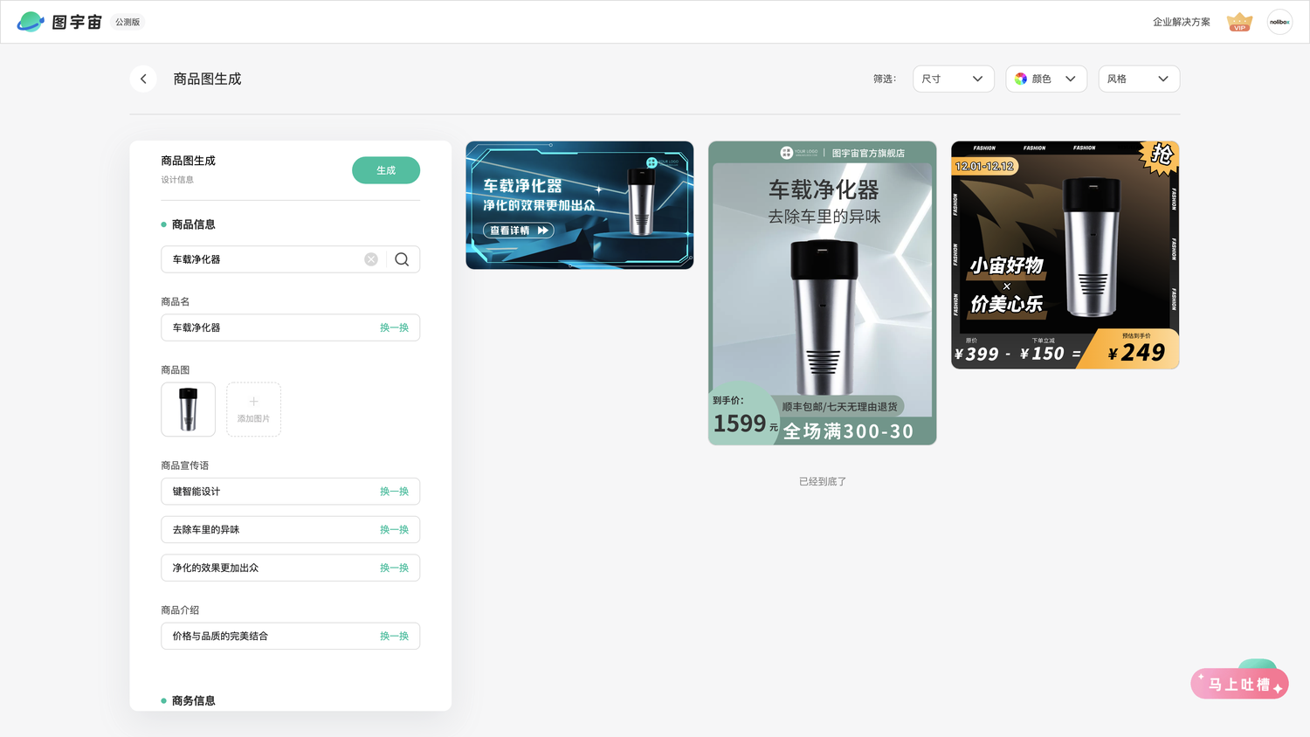The width and height of the screenshot is (1310, 737).
Task: Open the 颜色 color dropdown
Action: (1046, 79)
